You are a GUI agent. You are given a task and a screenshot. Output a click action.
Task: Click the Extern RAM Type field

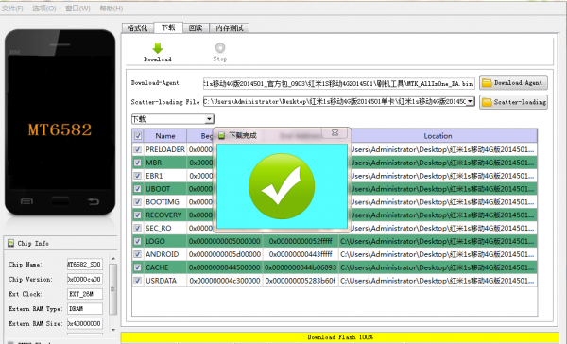[x=85, y=308]
